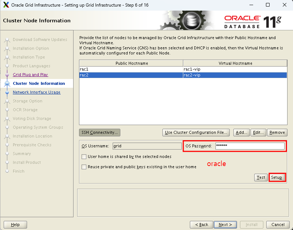
Task: Enable User home is shared checkbox
Action: (x=84, y=157)
